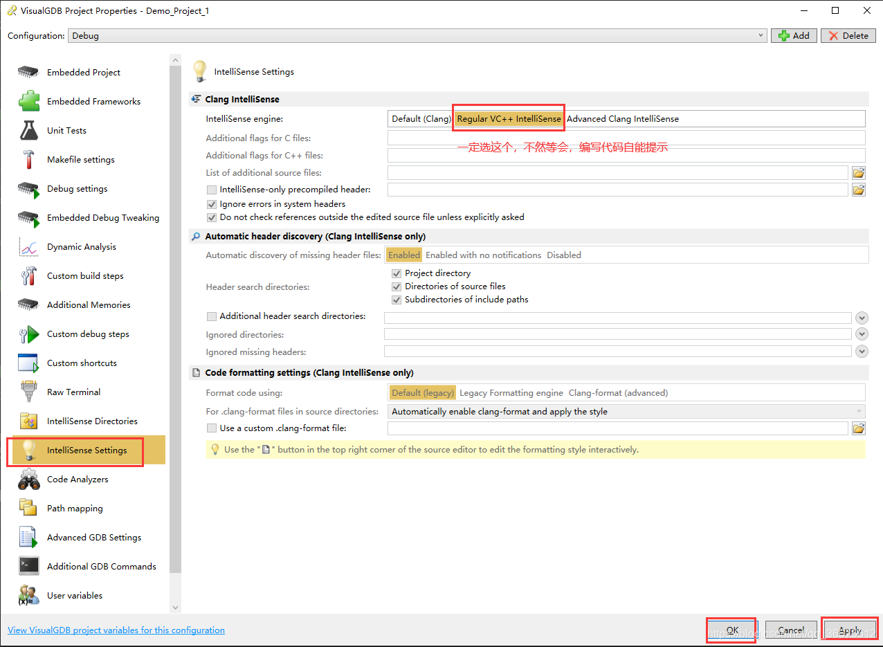The image size is (883, 647).
Task: Click the sidebar vertical scrollbar
Action: pyautogui.click(x=175, y=320)
